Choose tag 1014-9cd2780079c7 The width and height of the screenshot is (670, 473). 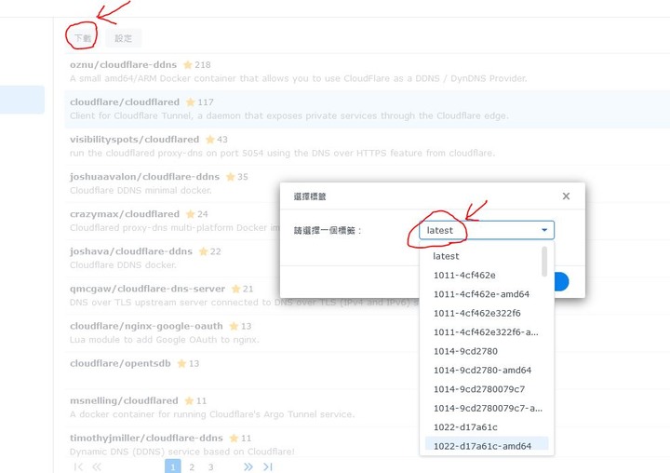(487, 389)
